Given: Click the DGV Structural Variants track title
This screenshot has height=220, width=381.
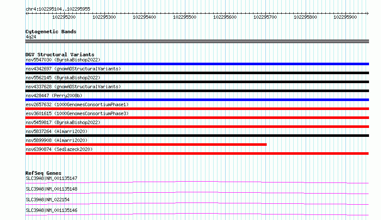Looking at the screenshot, I should pos(60,55).
